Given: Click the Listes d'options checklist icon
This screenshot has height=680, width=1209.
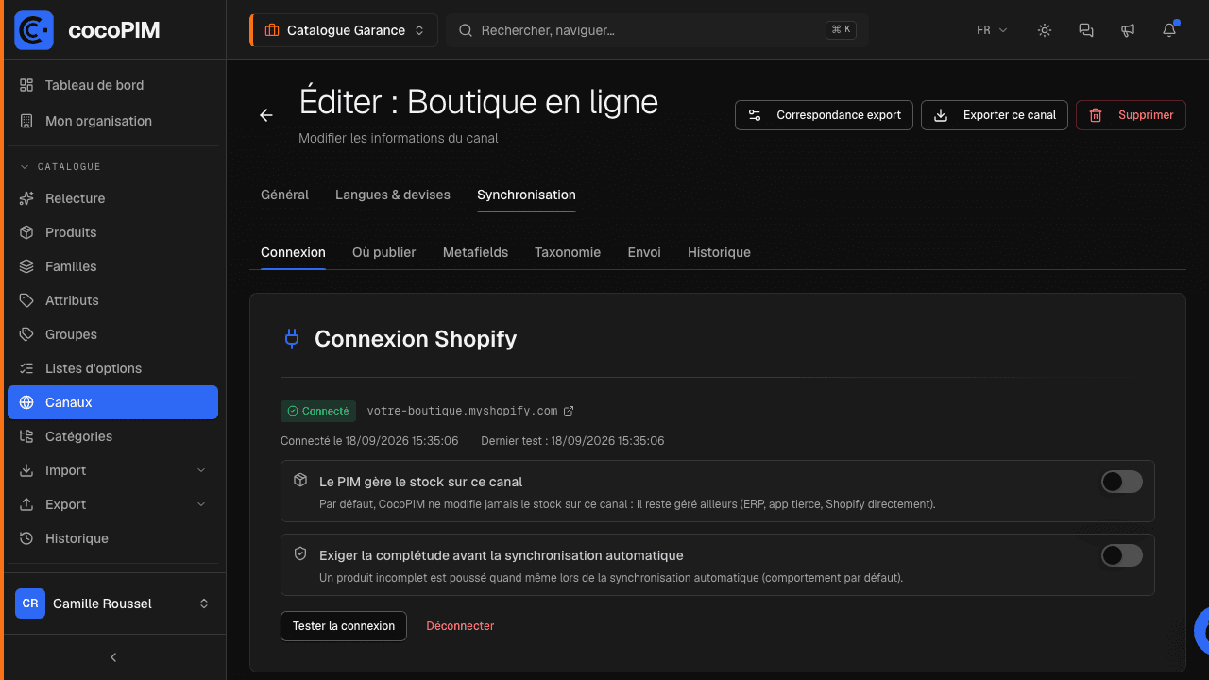Looking at the screenshot, I should [x=26, y=368].
